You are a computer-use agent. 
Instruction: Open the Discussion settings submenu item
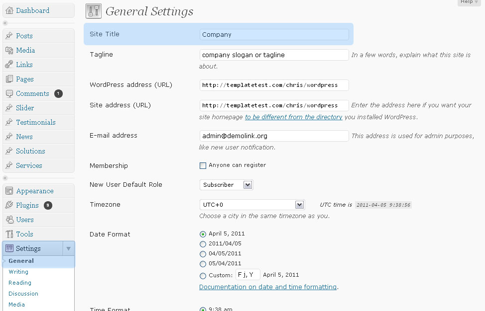tap(23, 294)
